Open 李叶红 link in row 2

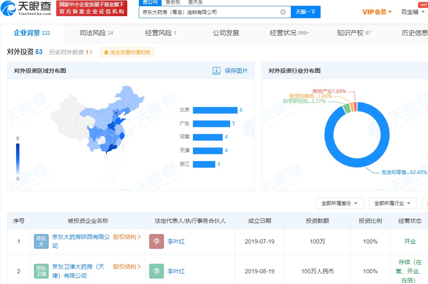click(x=176, y=271)
